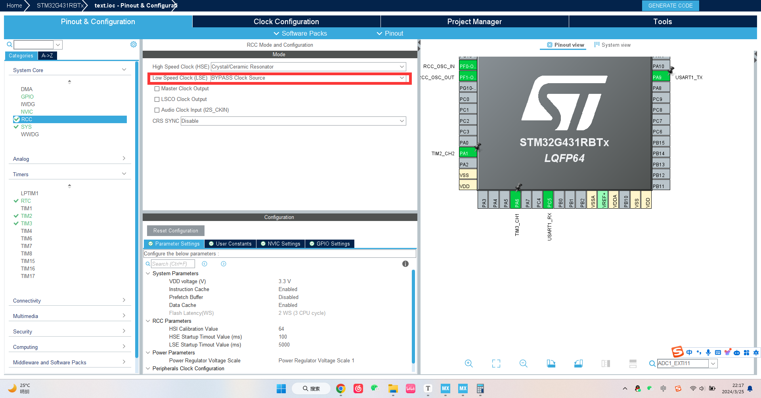The height and width of the screenshot is (398, 761).
Task: Switch to the Clock Configuration tab
Action: [x=286, y=21]
